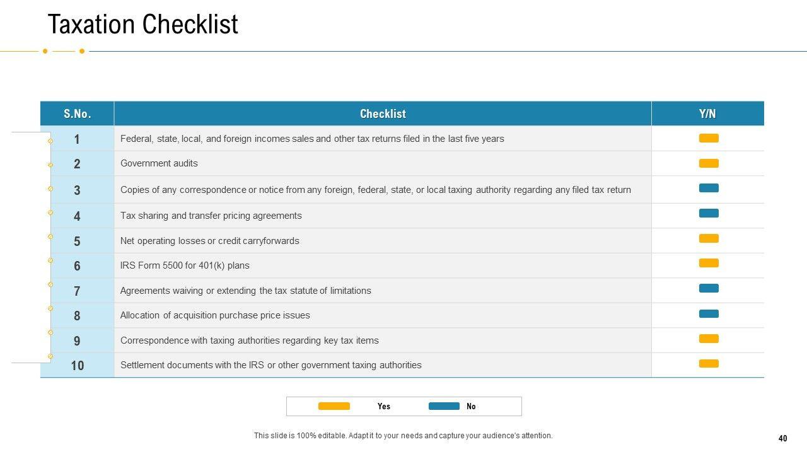Select the IRS Form 5500 row text

coord(185,265)
